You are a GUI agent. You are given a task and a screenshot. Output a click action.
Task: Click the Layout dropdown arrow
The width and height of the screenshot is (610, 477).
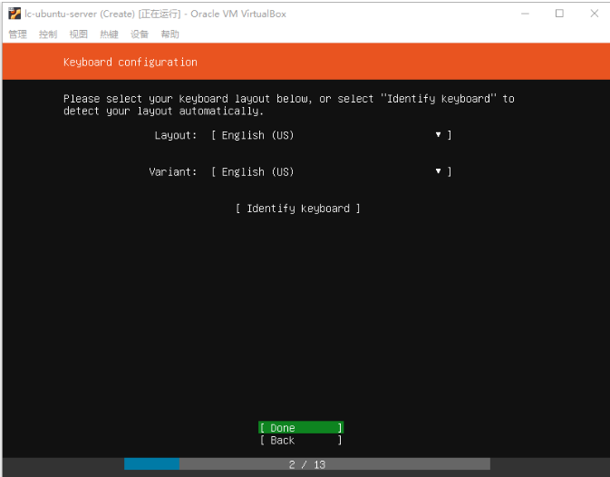[439, 134]
